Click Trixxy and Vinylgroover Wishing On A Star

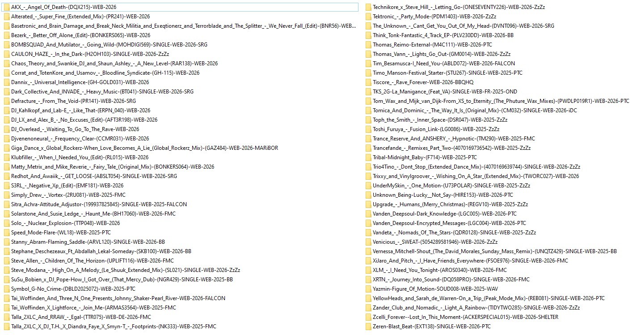click(476, 176)
